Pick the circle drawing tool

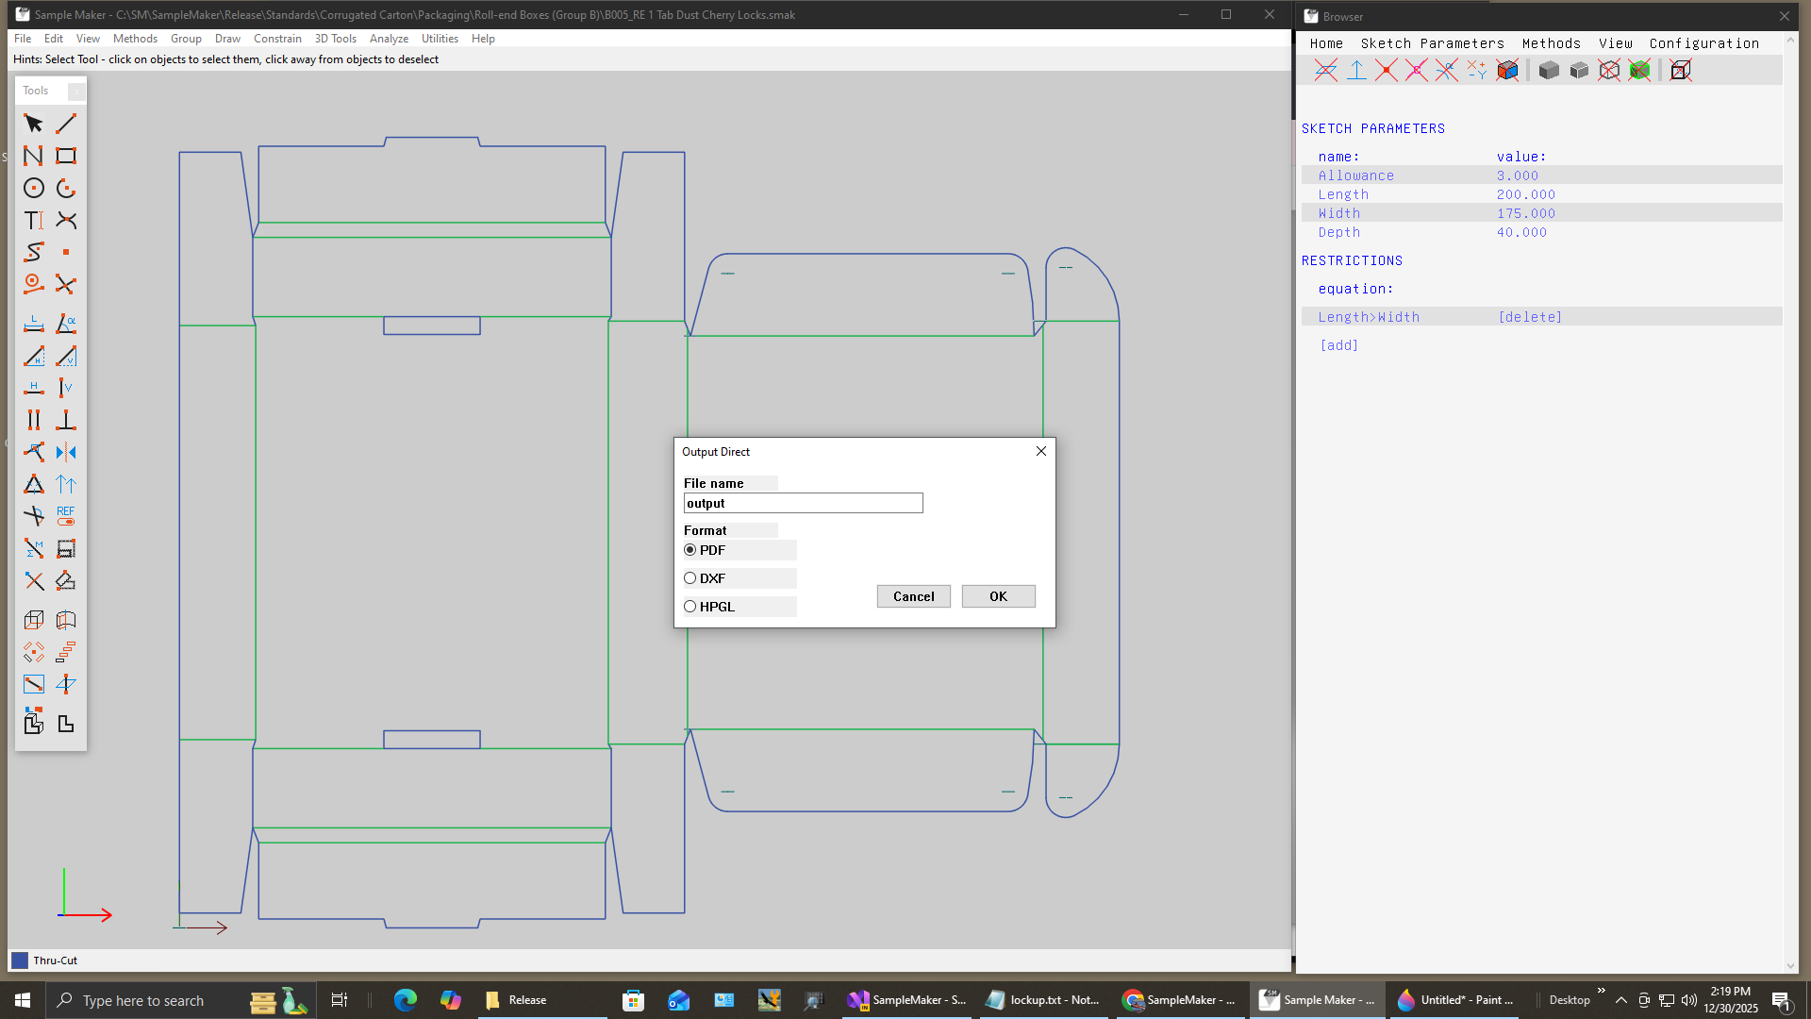pyautogui.click(x=34, y=188)
